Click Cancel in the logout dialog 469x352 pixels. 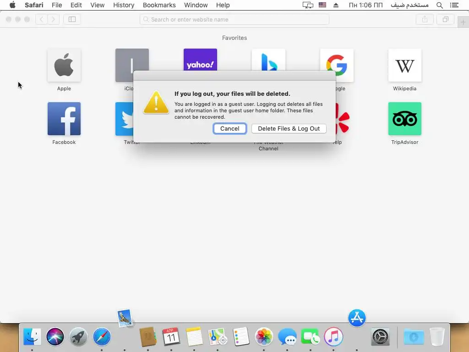[x=230, y=128]
